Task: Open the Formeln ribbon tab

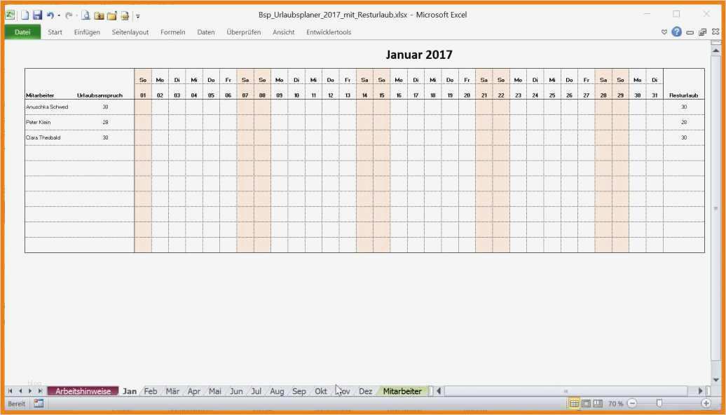Action: coord(172,32)
